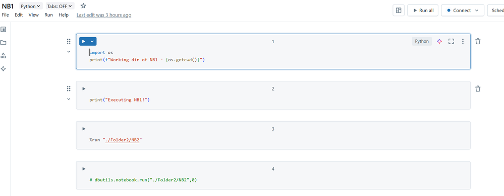Run cell 1 with the blue play button
This screenshot has height=196, width=504.
click(84, 41)
